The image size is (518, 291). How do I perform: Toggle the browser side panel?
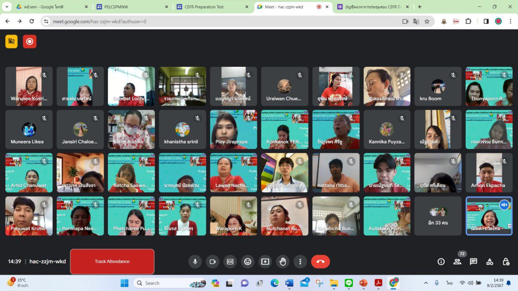(486, 21)
